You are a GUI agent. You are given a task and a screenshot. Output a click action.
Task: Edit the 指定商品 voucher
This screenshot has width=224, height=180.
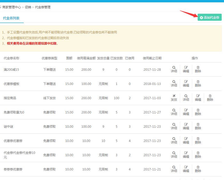coord(198,98)
